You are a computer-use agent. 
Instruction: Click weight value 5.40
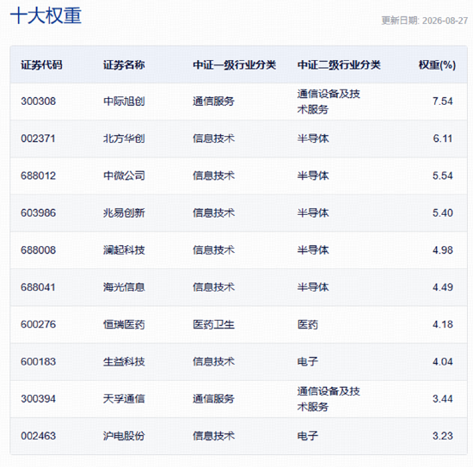point(443,213)
